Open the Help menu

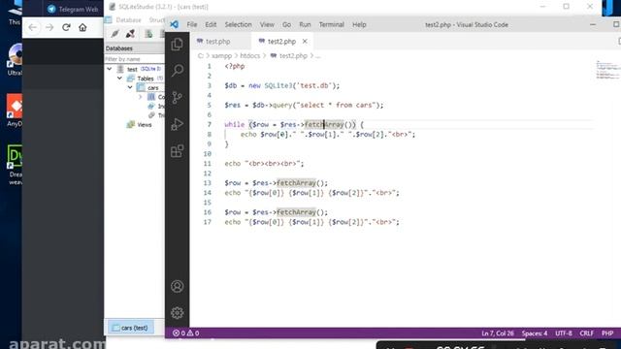359,24
